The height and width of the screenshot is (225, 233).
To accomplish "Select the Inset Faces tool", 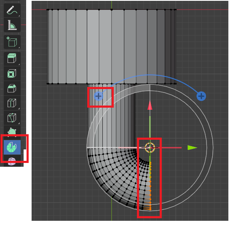I will [12, 73].
